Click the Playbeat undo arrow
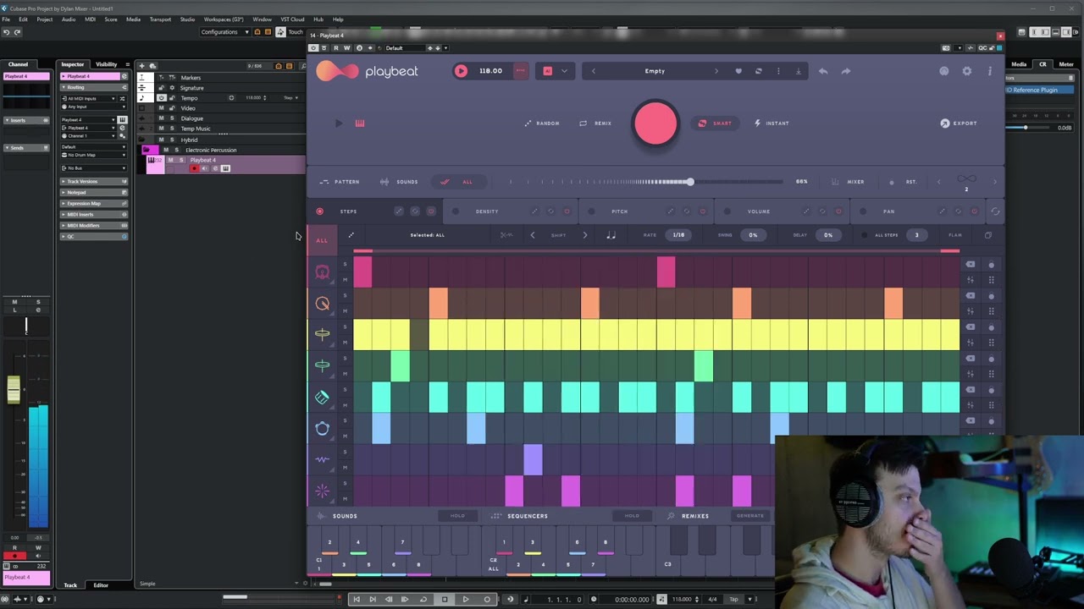Viewport: 1084px width, 609px height. 823,71
